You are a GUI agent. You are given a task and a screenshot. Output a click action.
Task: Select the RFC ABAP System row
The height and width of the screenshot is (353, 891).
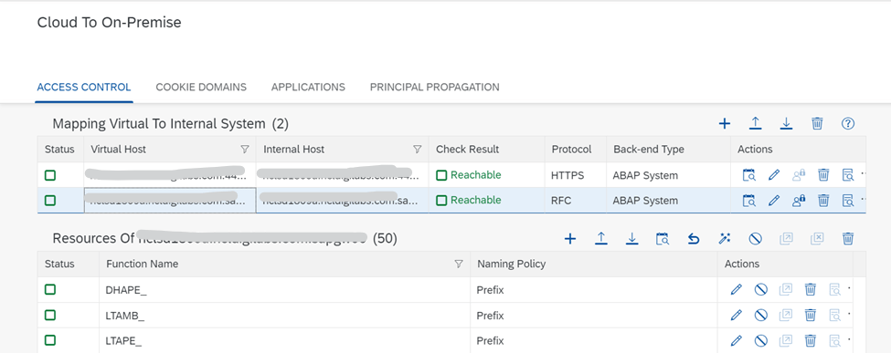[x=451, y=201]
